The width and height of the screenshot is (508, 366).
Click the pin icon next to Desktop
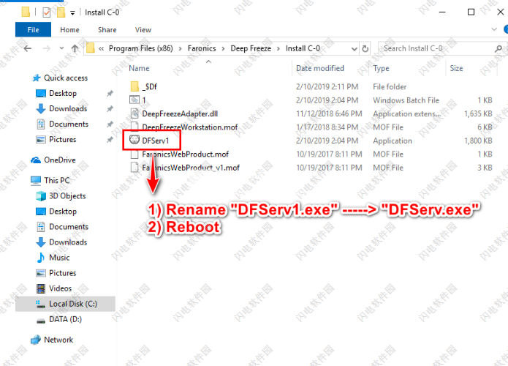(x=110, y=94)
